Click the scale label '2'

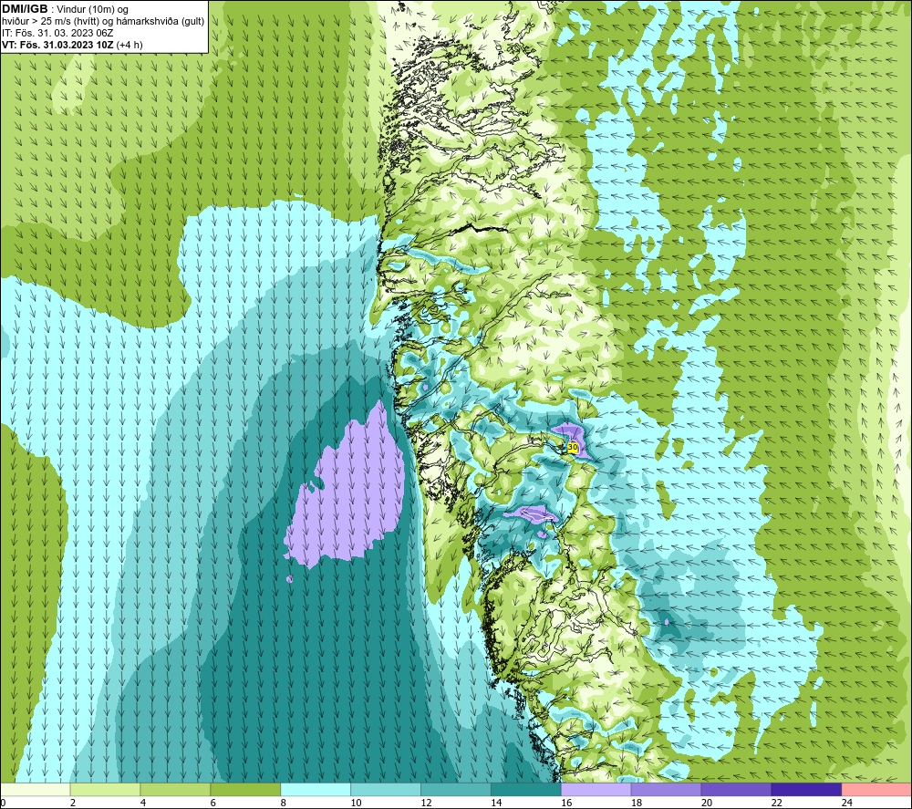(x=73, y=803)
